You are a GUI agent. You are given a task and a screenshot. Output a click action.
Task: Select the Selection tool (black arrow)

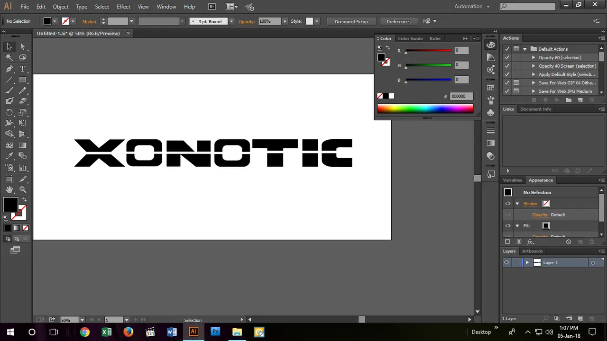point(9,46)
